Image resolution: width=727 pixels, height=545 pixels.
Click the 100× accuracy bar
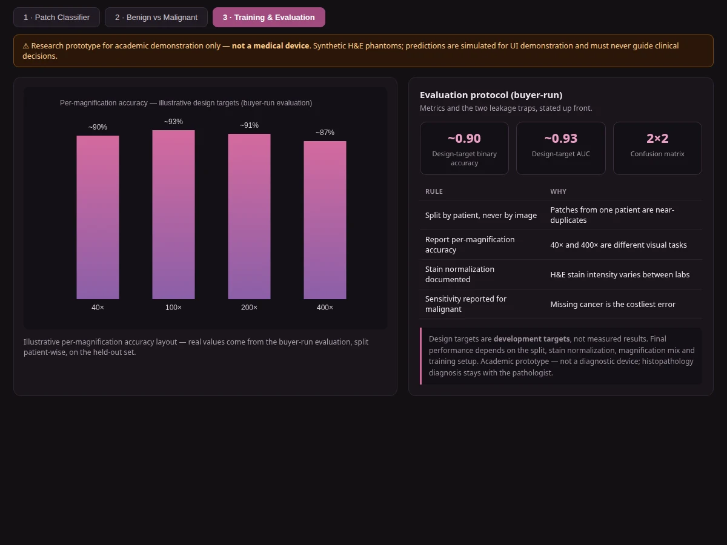coord(173,214)
